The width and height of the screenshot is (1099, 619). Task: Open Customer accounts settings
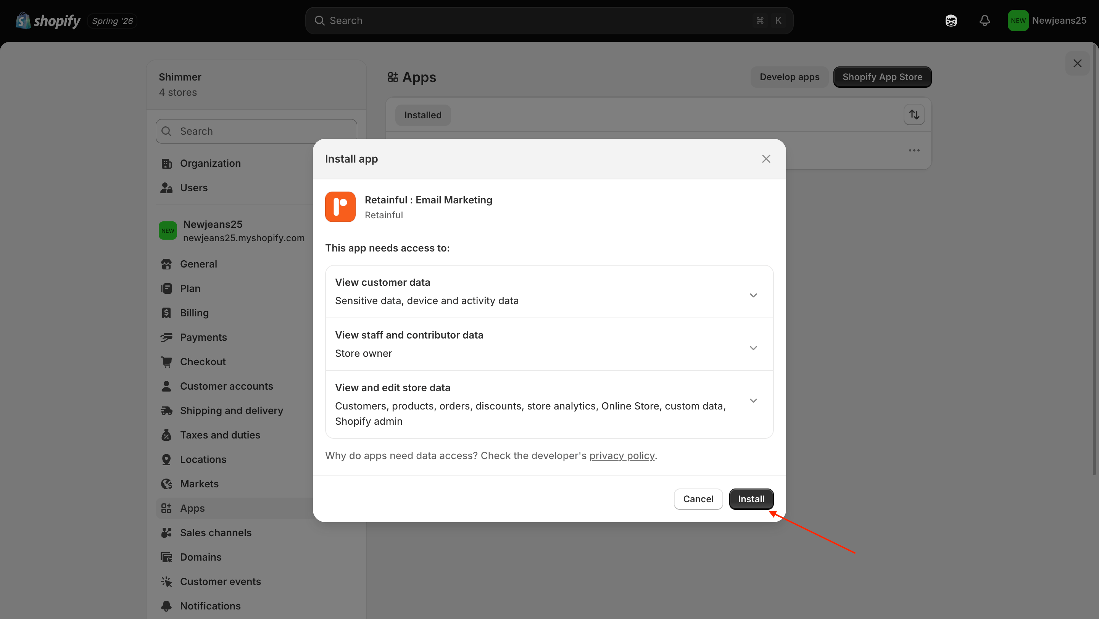click(226, 386)
